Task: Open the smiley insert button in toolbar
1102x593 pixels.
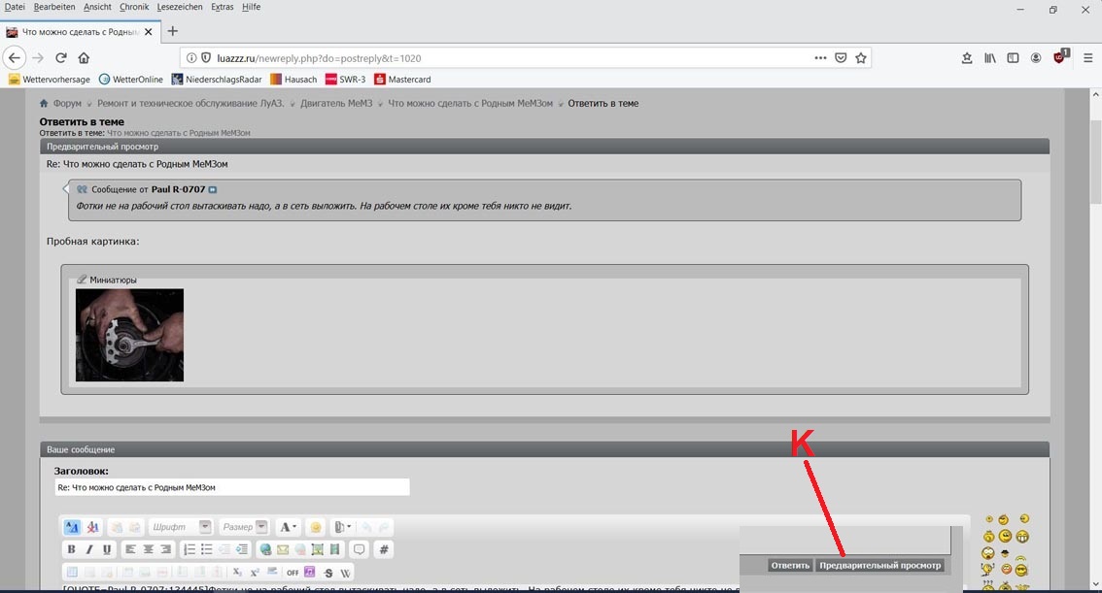Action: pos(316,527)
